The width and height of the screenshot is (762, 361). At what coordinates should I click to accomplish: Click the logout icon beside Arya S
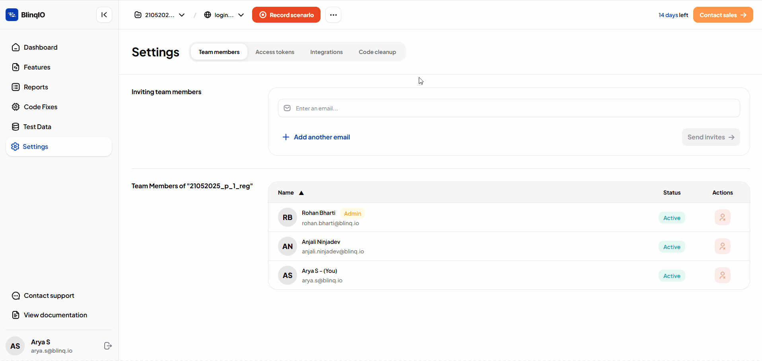point(108,346)
